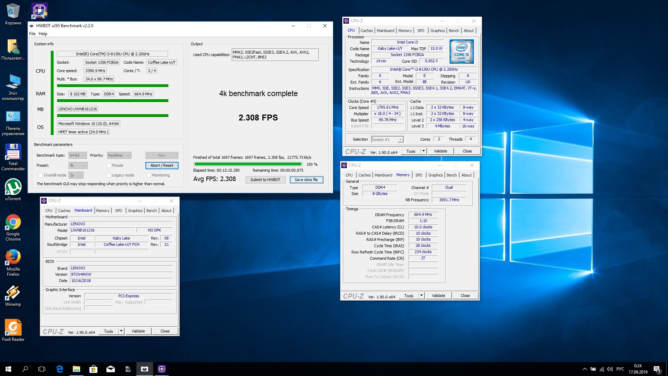Switch to HWBOT x265 taskbar button
Viewport: 668px width, 376px height.
pos(144,369)
